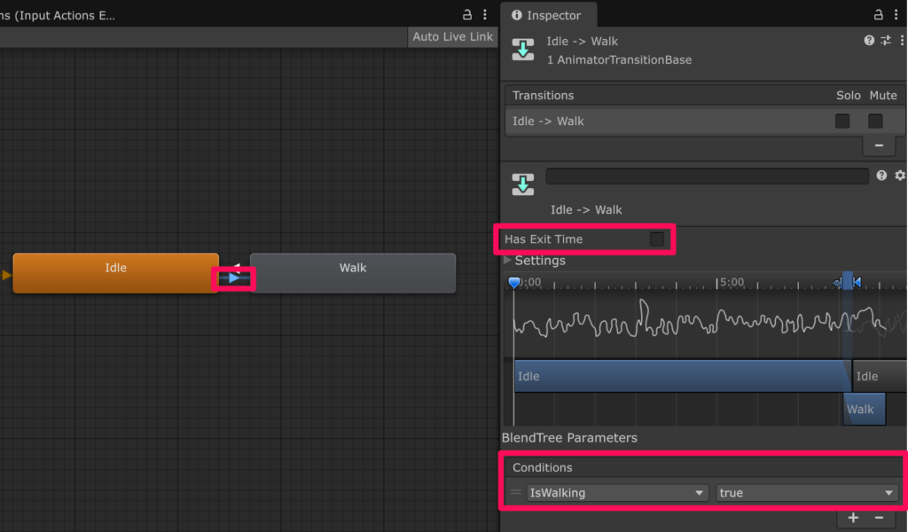Select the transition arrow between Idle and Walk
Image resolution: width=908 pixels, height=532 pixels.
(x=234, y=278)
